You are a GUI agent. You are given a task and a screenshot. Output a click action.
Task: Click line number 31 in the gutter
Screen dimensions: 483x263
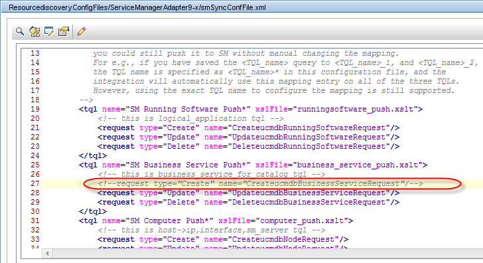34,220
